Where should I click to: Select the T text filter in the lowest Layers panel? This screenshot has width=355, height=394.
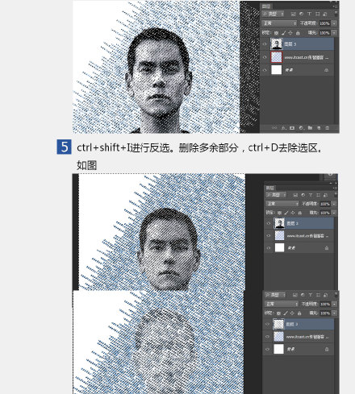tap(311, 295)
